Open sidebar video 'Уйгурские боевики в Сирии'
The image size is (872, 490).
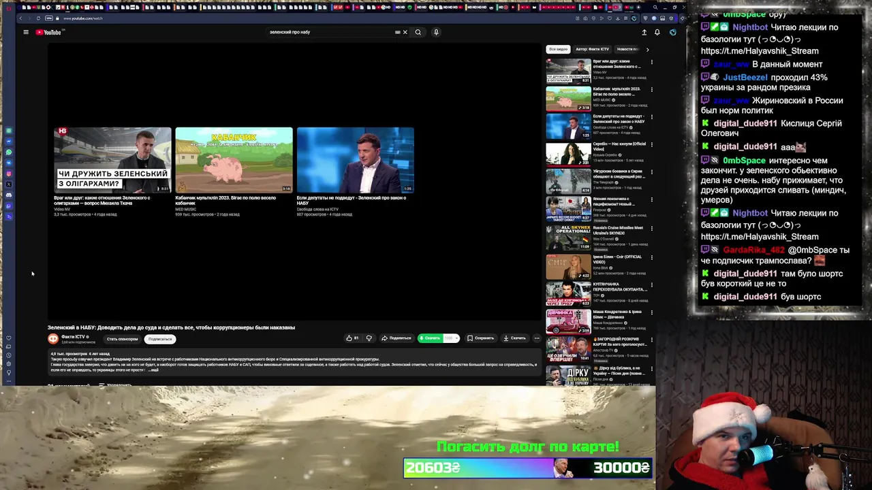pyautogui.click(x=596, y=182)
